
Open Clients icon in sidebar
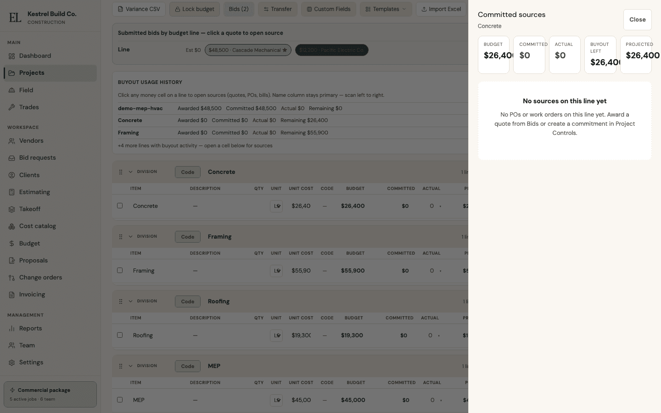point(12,175)
